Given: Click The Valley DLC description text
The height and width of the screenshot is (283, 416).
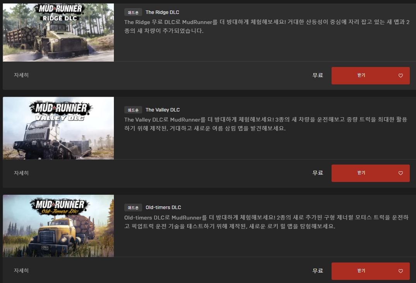Looking at the screenshot, I should (266, 124).
